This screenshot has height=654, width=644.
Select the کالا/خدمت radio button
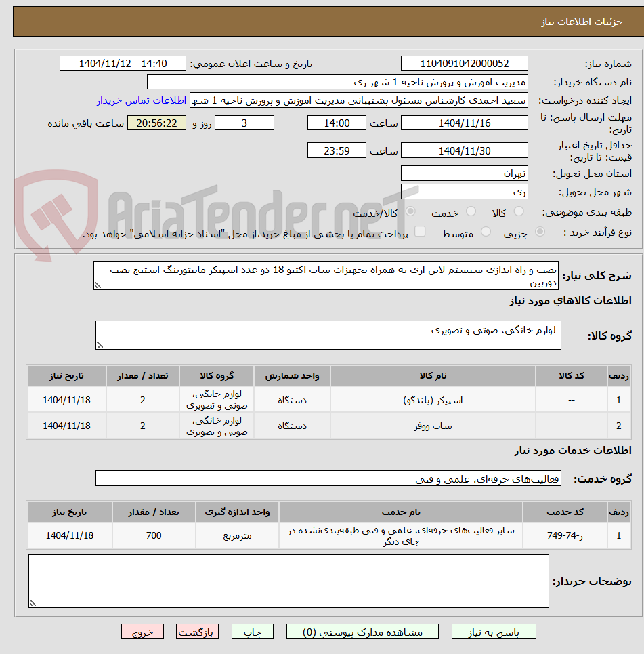point(410,211)
